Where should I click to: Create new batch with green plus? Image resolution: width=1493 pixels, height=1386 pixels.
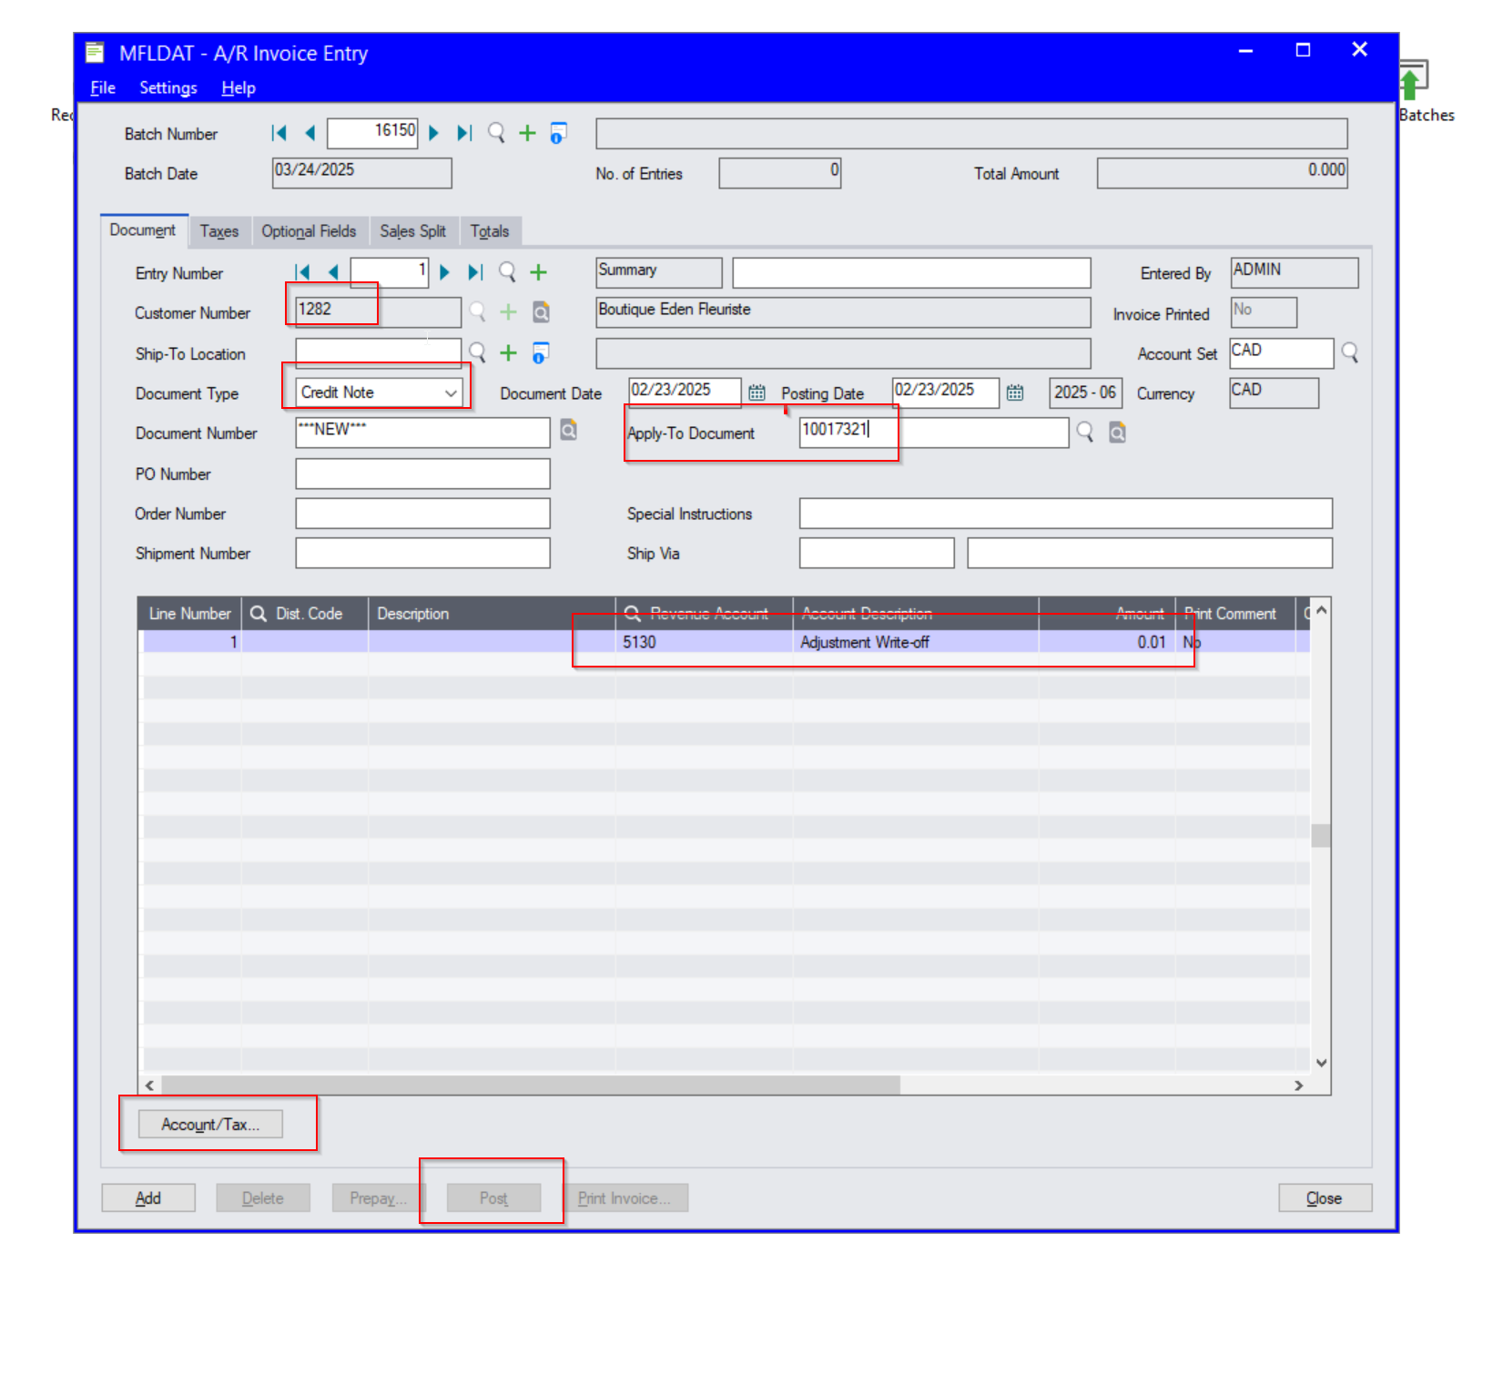(527, 133)
